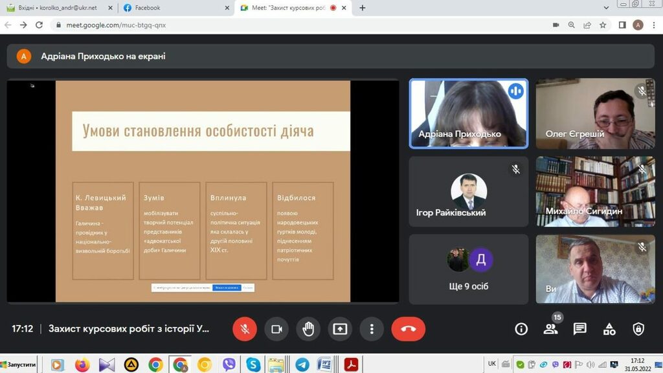Image resolution: width=663 pixels, height=373 pixels.
Task: Open the browser tab search chevron
Action: tap(607, 8)
